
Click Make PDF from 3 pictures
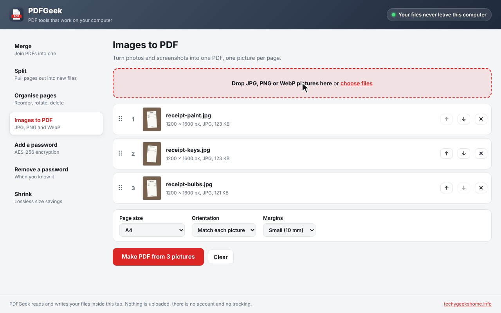coord(158,257)
